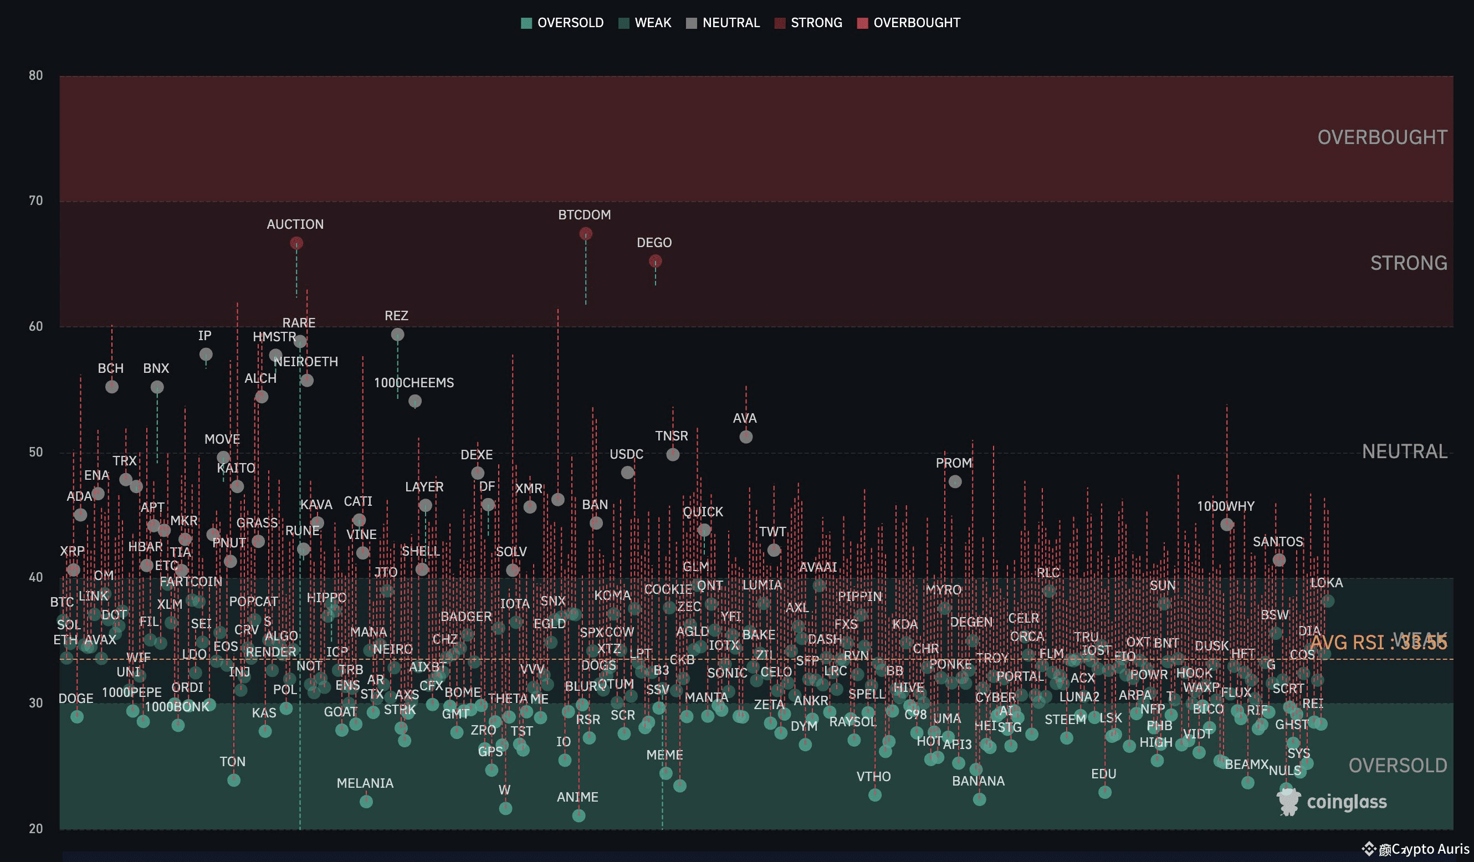Select the MELANIA data point dot
The height and width of the screenshot is (862, 1474).
[x=366, y=802]
